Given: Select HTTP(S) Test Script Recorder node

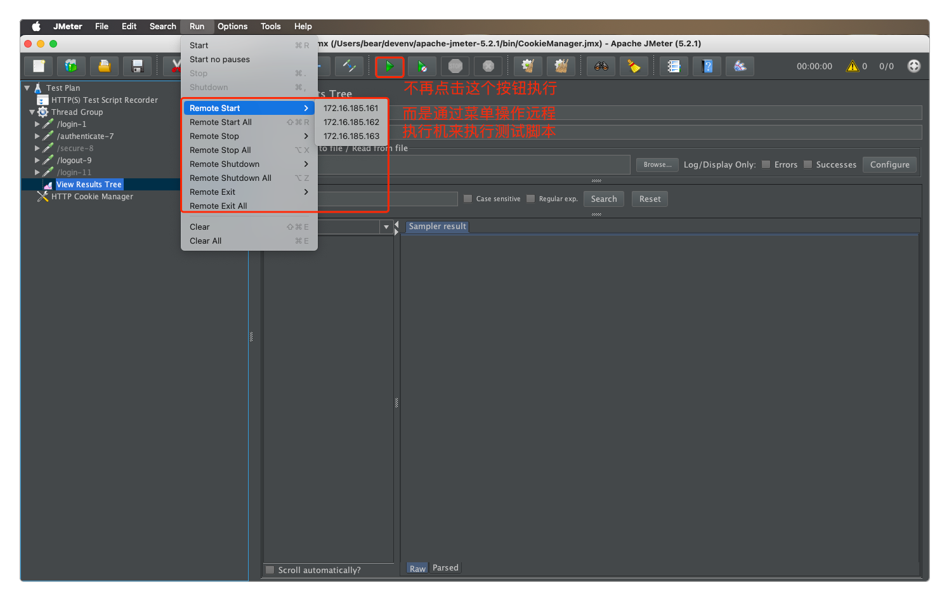Looking at the screenshot, I should 104,100.
